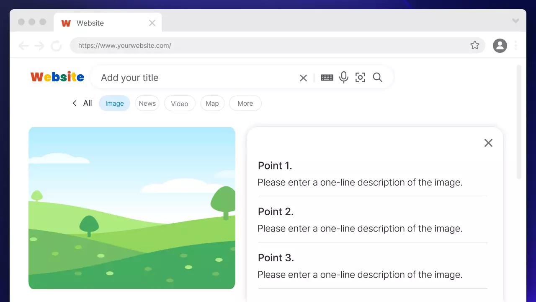The image size is (536, 302).
Task: Close the image description panel
Action: [x=488, y=143]
